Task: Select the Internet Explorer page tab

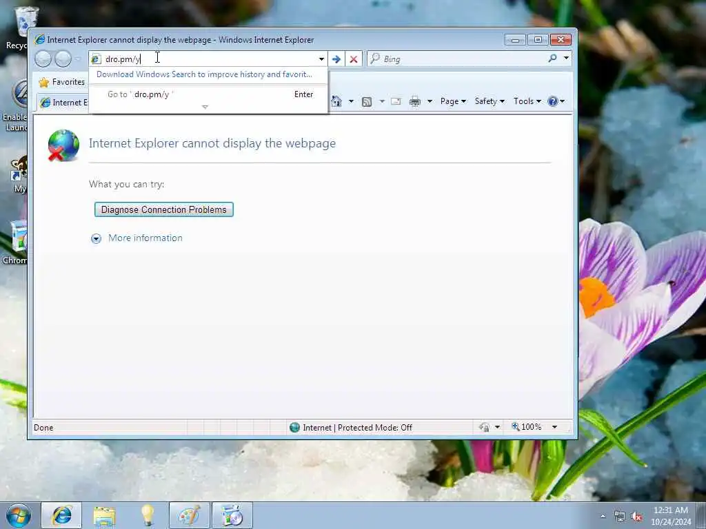Action: pos(63,103)
